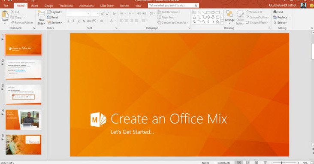The image size is (314, 164).
Task: Click the Find binoculars icon
Action: click(275, 12)
